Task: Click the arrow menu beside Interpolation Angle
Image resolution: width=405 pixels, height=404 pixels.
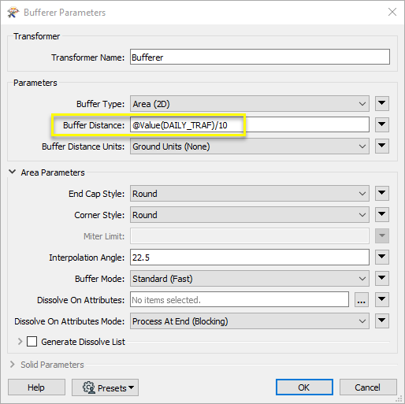Action: (382, 258)
